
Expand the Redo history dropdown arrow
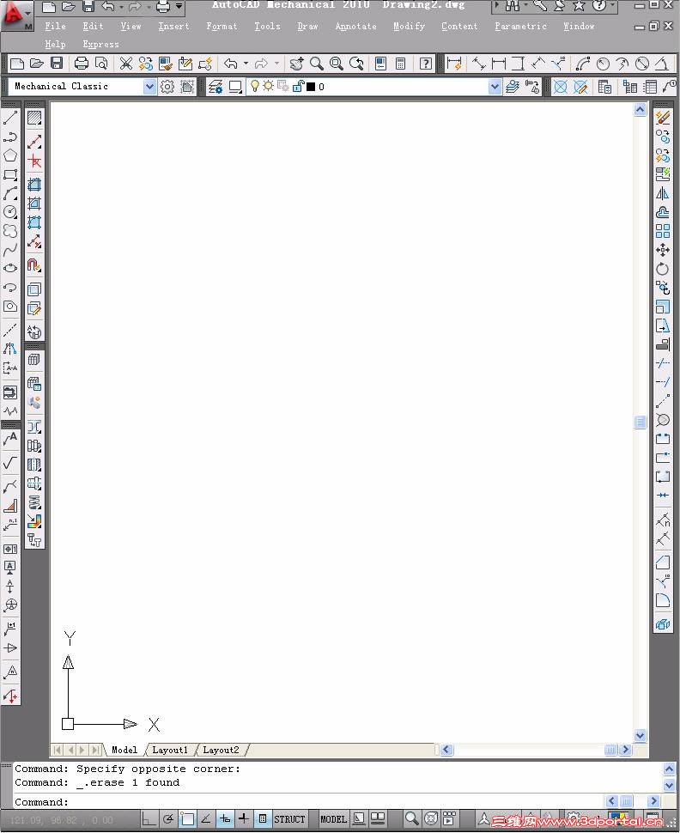click(276, 64)
